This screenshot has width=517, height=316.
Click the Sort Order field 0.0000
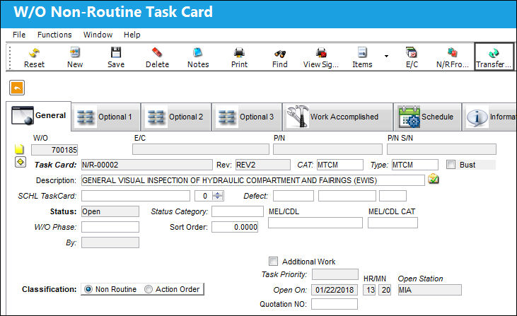click(x=235, y=227)
